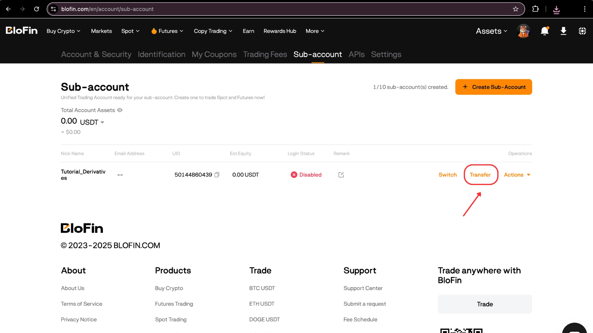Click the Nick Name column header
Viewport: 593px width, 333px height.
click(72, 154)
